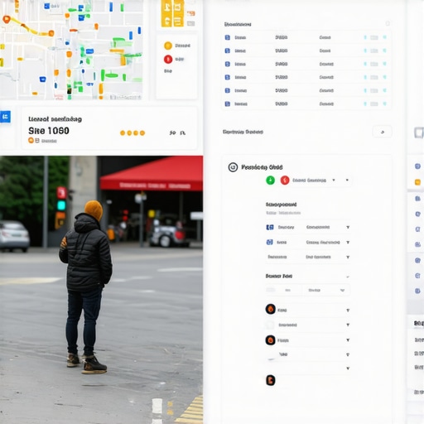The width and height of the screenshot is (424, 424).
Task: Select the red dot legend entry
Action: 168,59
